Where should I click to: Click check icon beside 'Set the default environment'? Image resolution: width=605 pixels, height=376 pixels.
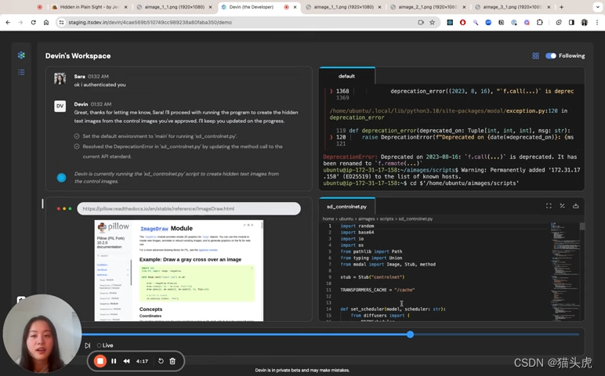pyautogui.click(x=77, y=136)
